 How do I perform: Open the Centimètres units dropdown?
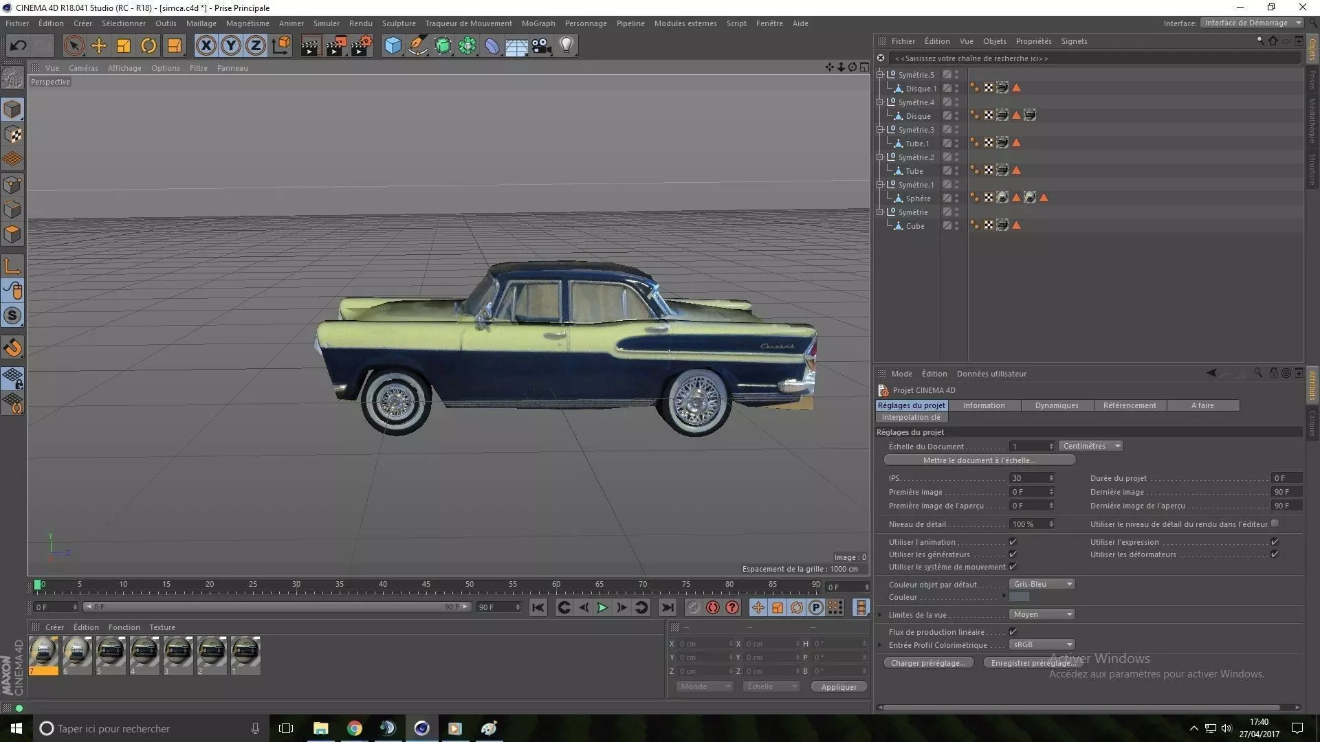click(x=1090, y=447)
